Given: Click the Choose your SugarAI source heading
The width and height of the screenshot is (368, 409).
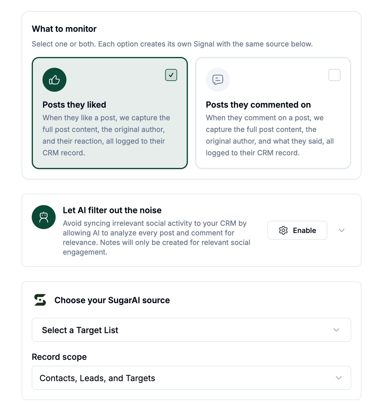Looking at the screenshot, I should [x=112, y=300].
